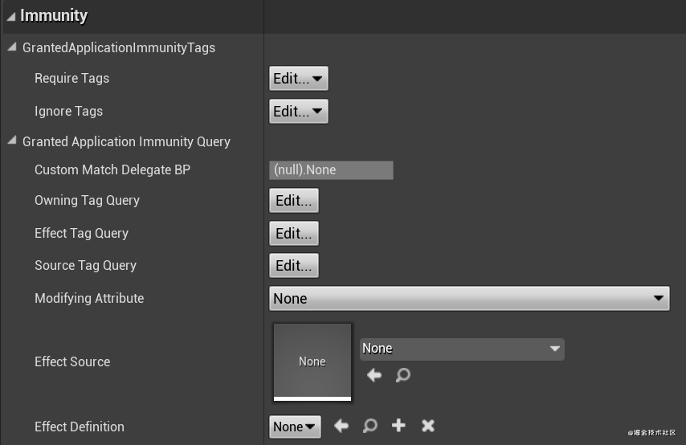Create new Effect Definition with plus icon
The height and width of the screenshot is (445, 686).
[x=398, y=425]
